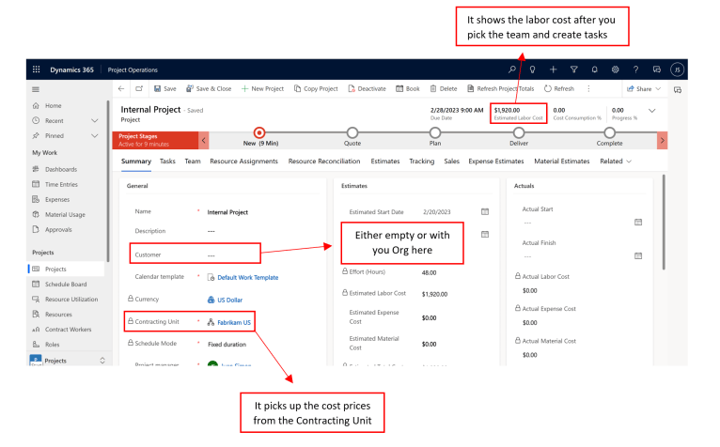
Task: Open the more commands ellipsis
Action: [x=588, y=89]
